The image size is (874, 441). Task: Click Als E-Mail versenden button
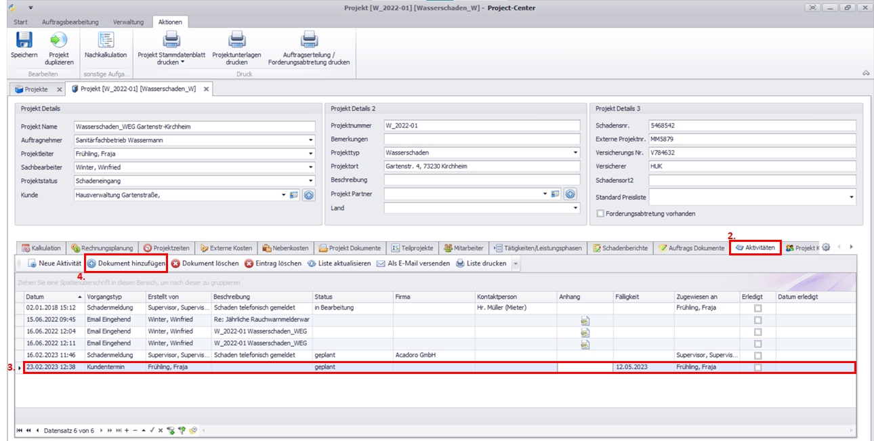413,264
